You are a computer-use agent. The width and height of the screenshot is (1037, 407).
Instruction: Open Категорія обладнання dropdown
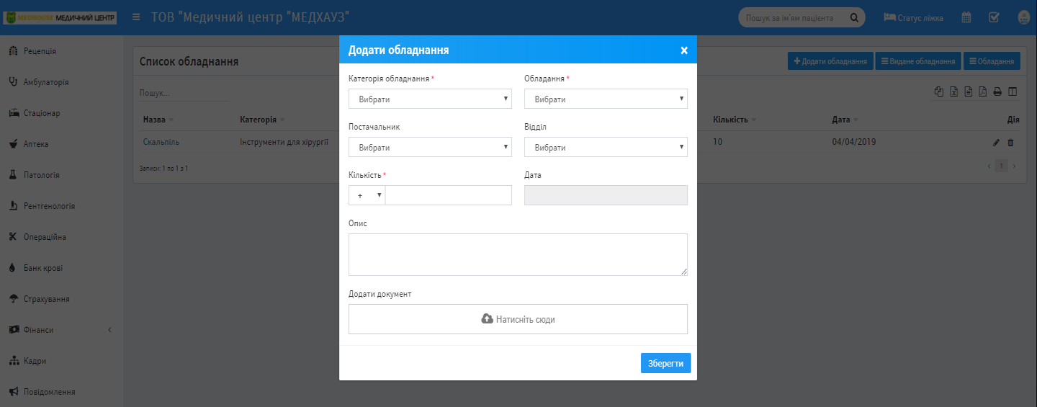[430, 99]
